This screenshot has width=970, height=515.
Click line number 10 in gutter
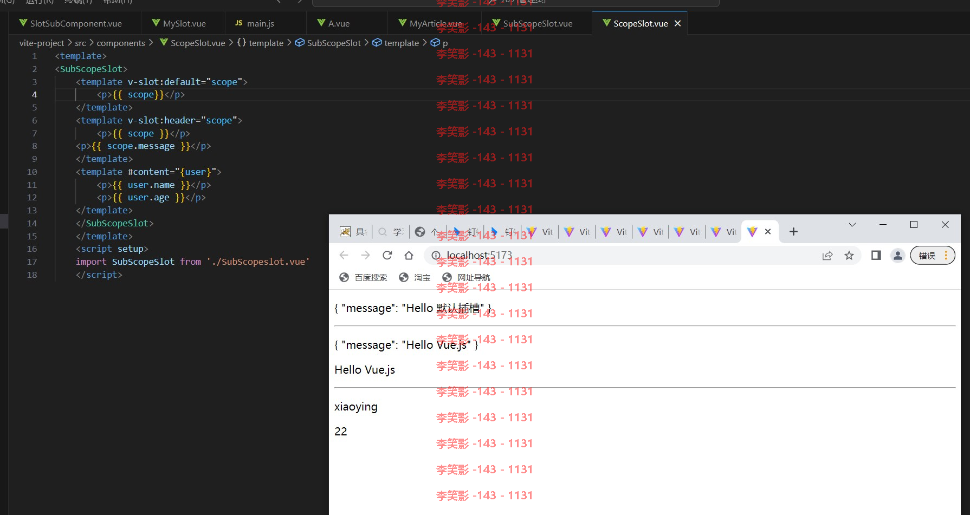(32, 172)
